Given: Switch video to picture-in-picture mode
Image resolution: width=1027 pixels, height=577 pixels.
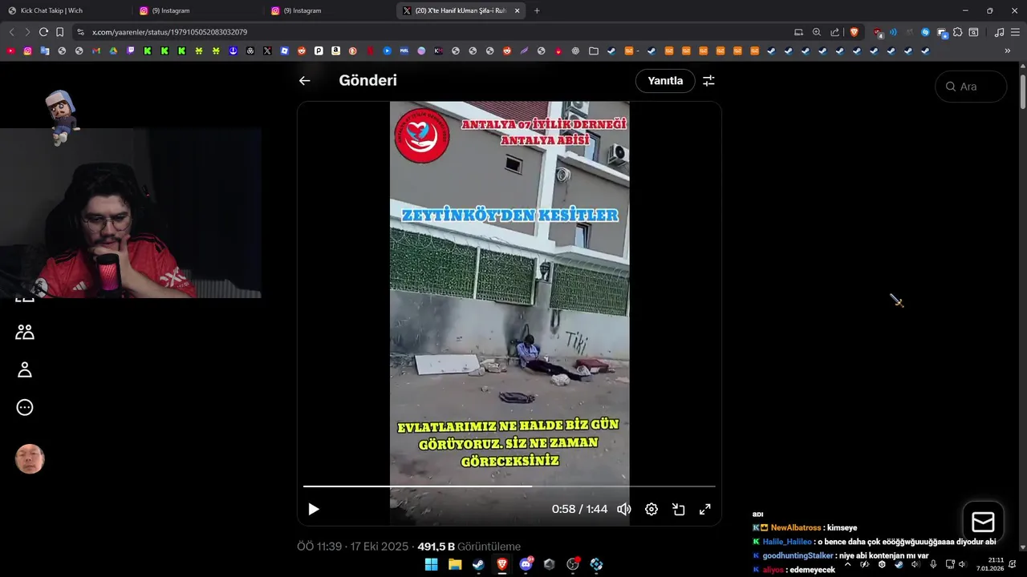Looking at the screenshot, I should point(679,509).
